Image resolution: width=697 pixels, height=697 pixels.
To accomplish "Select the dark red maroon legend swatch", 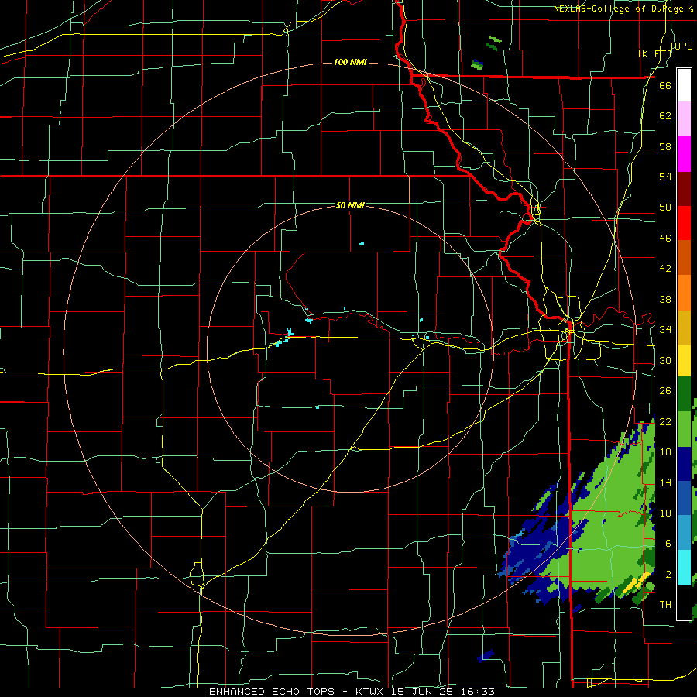I will (x=684, y=189).
